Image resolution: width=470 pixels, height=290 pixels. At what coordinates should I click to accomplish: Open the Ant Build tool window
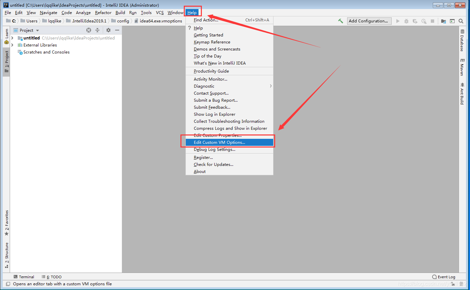pos(462,94)
